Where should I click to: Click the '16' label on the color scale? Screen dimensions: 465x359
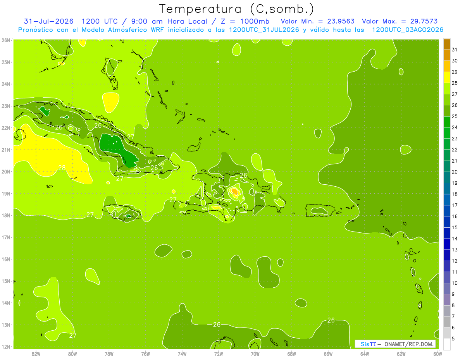coord(455,216)
